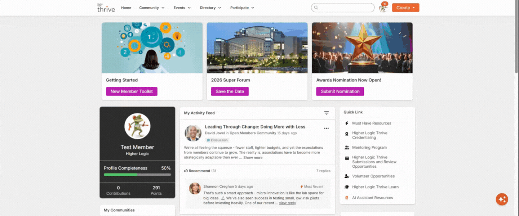Click the Profile Completeness progress bar
The image size is (519, 216).
tap(137, 175)
